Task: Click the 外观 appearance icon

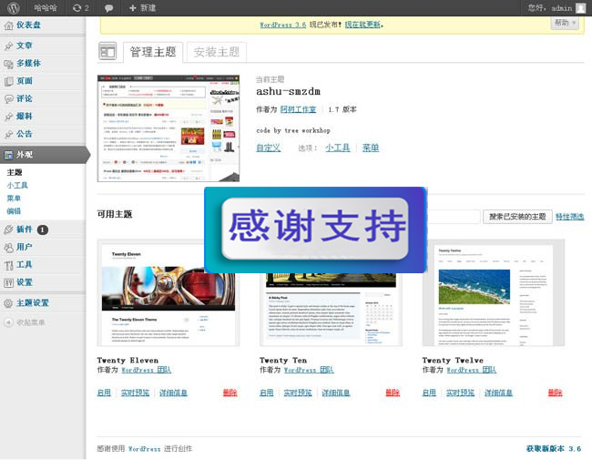Action: (x=8, y=155)
